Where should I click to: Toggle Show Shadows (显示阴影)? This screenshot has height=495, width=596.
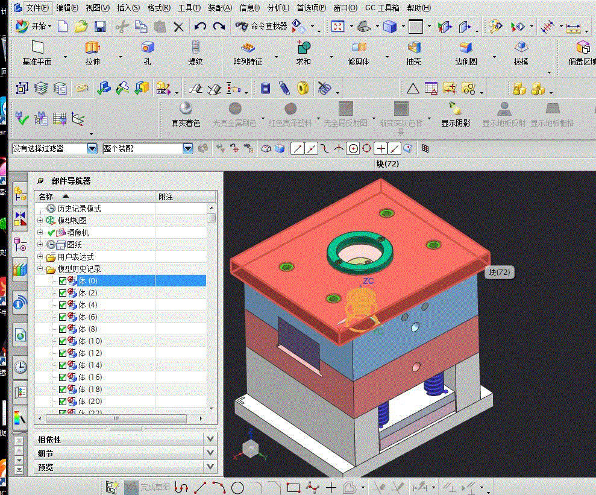pos(456,114)
